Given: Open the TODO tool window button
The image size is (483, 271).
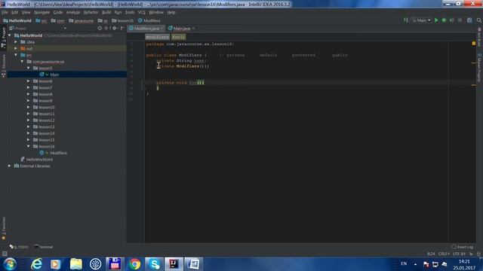Looking at the screenshot, I should [19, 247].
